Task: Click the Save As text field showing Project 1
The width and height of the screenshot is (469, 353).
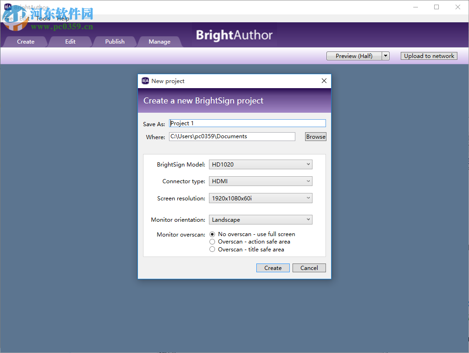Action: click(248, 123)
